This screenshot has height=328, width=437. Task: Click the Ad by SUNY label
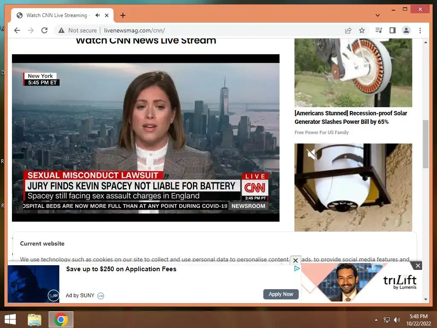[80, 296]
